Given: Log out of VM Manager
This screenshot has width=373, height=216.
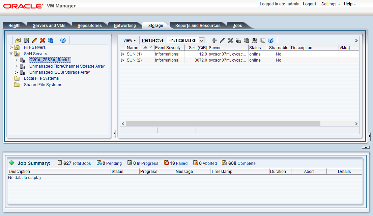Looking at the screenshot, I should tap(309, 4).
